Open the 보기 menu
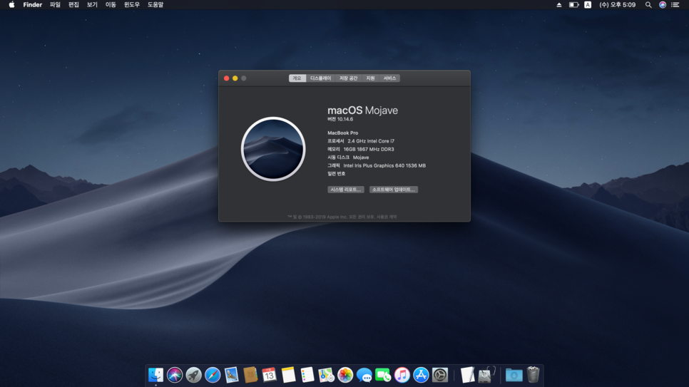The height and width of the screenshot is (387, 689). click(x=92, y=5)
